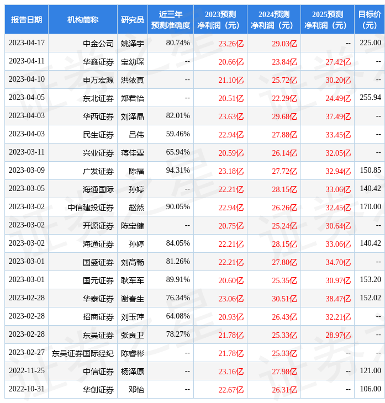
Task: Click the 78.27% accuracy value
Action: tap(178, 335)
